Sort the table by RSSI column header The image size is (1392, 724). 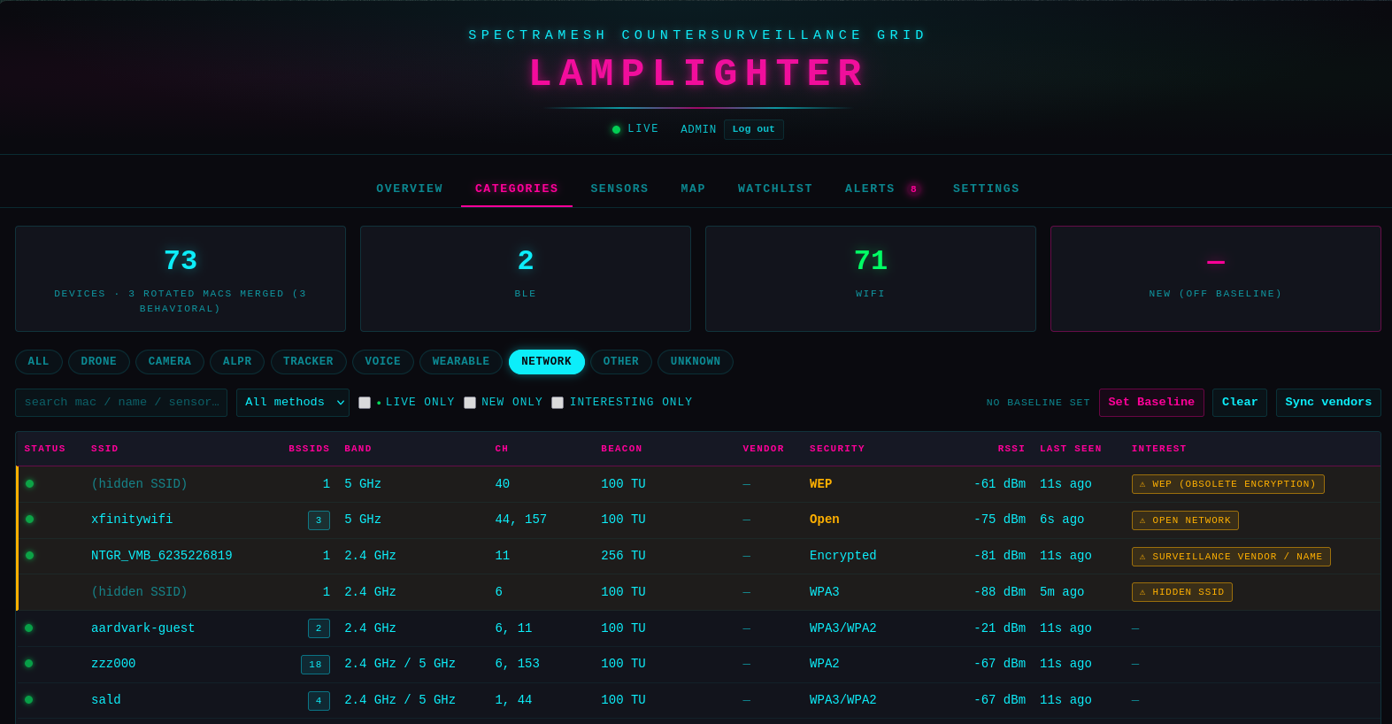point(1011,449)
